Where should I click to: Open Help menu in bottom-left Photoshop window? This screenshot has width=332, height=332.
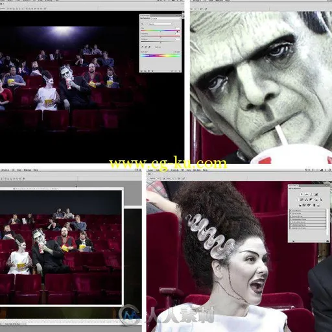[36, 170]
